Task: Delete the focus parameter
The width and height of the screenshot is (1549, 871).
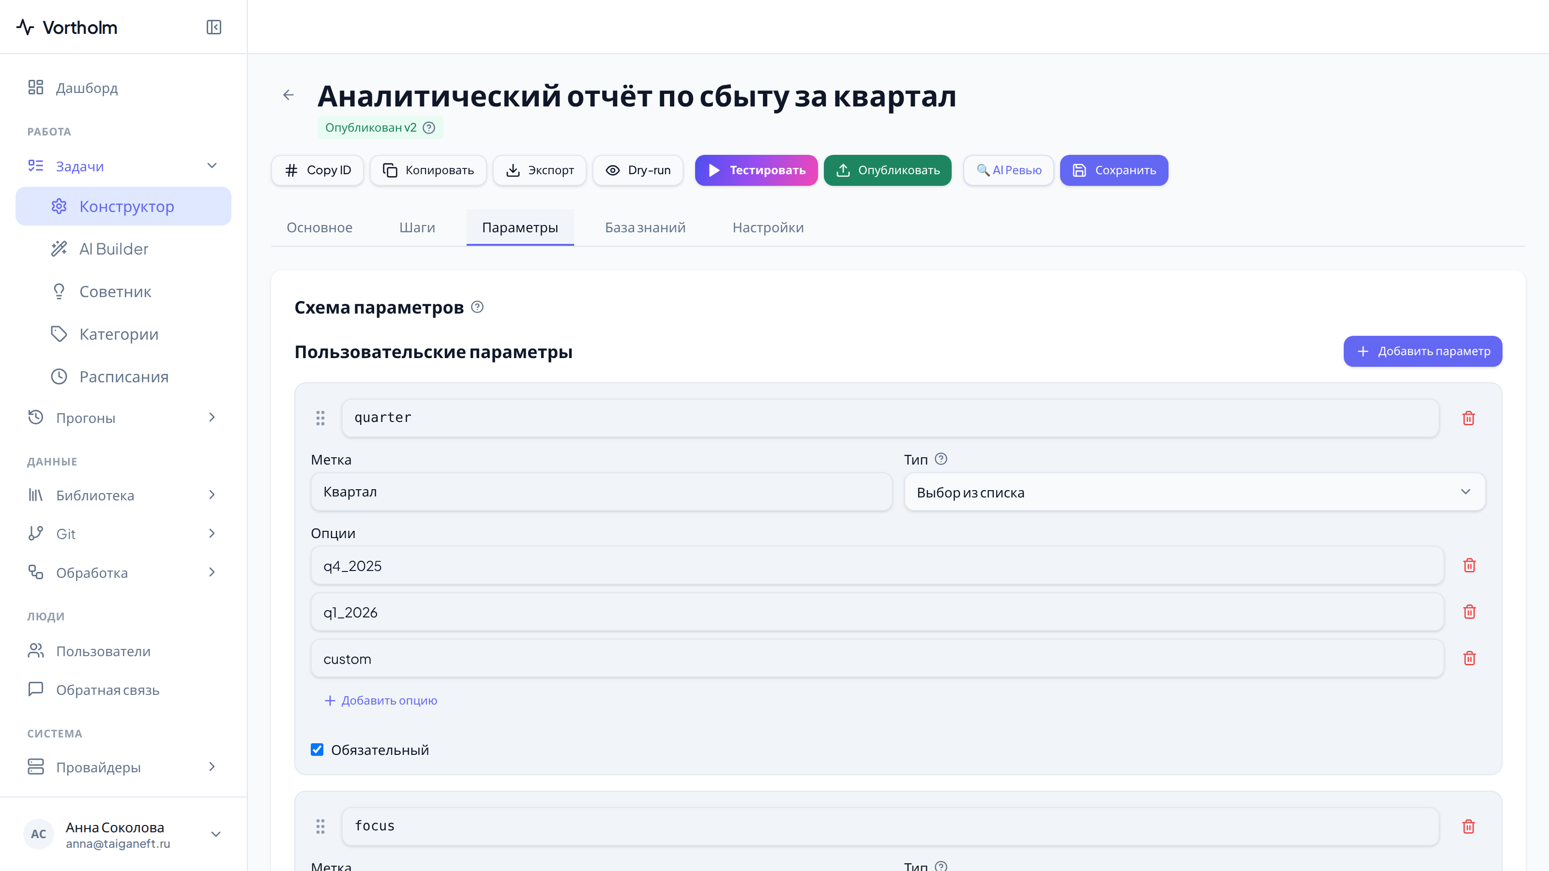Action: 1469,826
